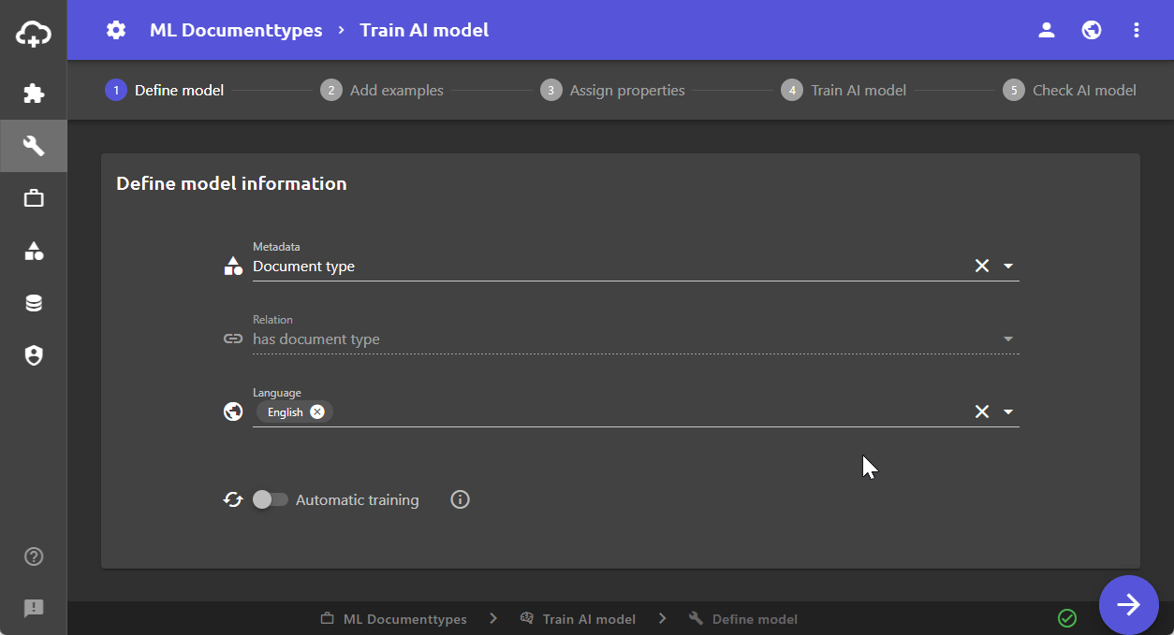Click the cloud plus logo icon

34,36
